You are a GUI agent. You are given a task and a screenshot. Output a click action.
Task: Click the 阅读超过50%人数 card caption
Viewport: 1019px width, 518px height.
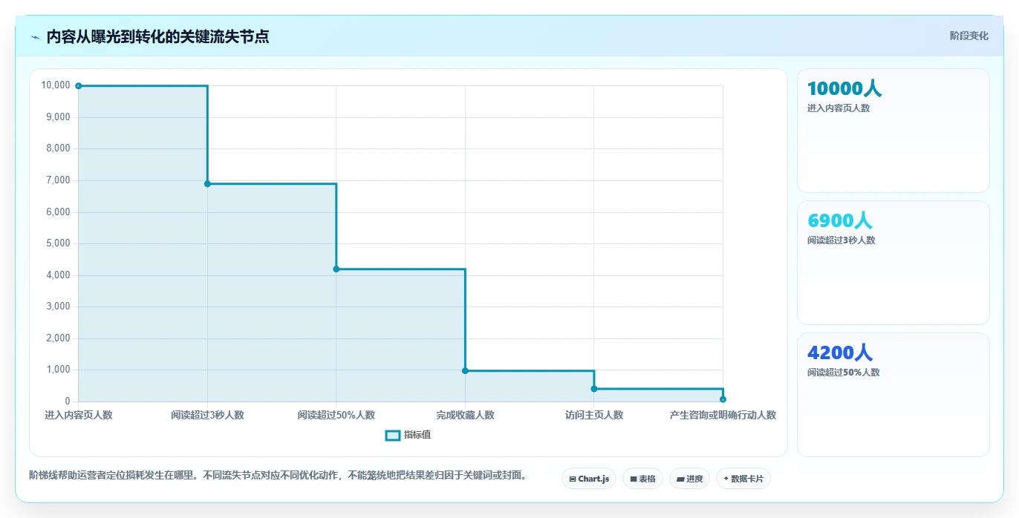point(844,372)
